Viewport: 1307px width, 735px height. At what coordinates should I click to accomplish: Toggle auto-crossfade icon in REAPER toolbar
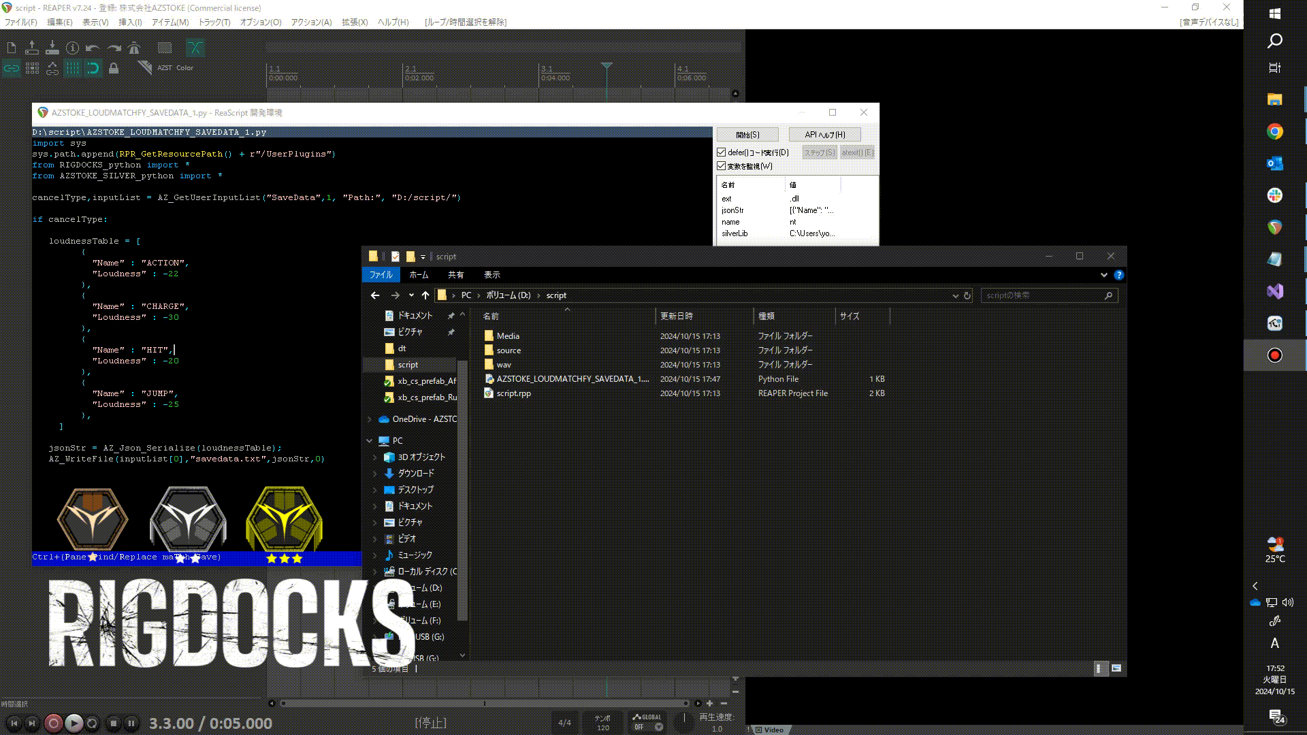(x=195, y=48)
